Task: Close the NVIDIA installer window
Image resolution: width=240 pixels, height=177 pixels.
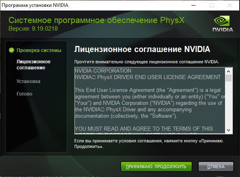Action: click(230, 5)
